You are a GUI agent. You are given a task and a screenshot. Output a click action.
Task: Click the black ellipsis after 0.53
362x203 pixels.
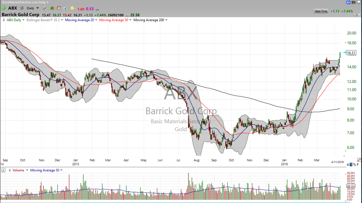click(97, 9)
